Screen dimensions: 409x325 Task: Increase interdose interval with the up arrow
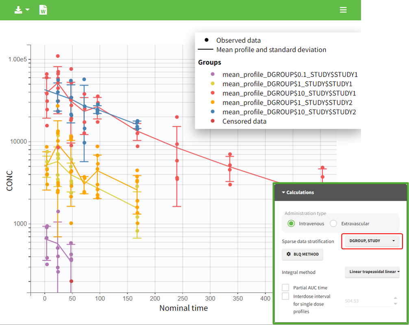[396, 298]
